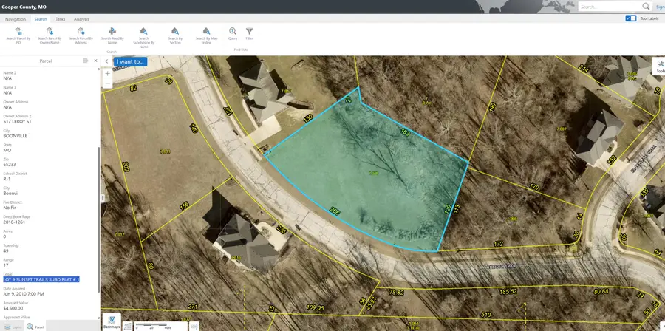Screen dimensions: 665x331
Task: Select the Search ribbon tab
Action: tap(41, 19)
